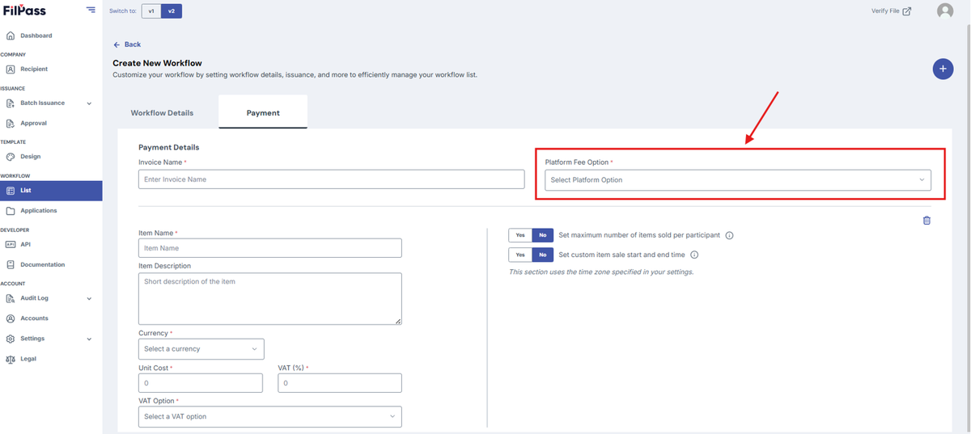Set custom item sale time to No

pyautogui.click(x=542, y=255)
